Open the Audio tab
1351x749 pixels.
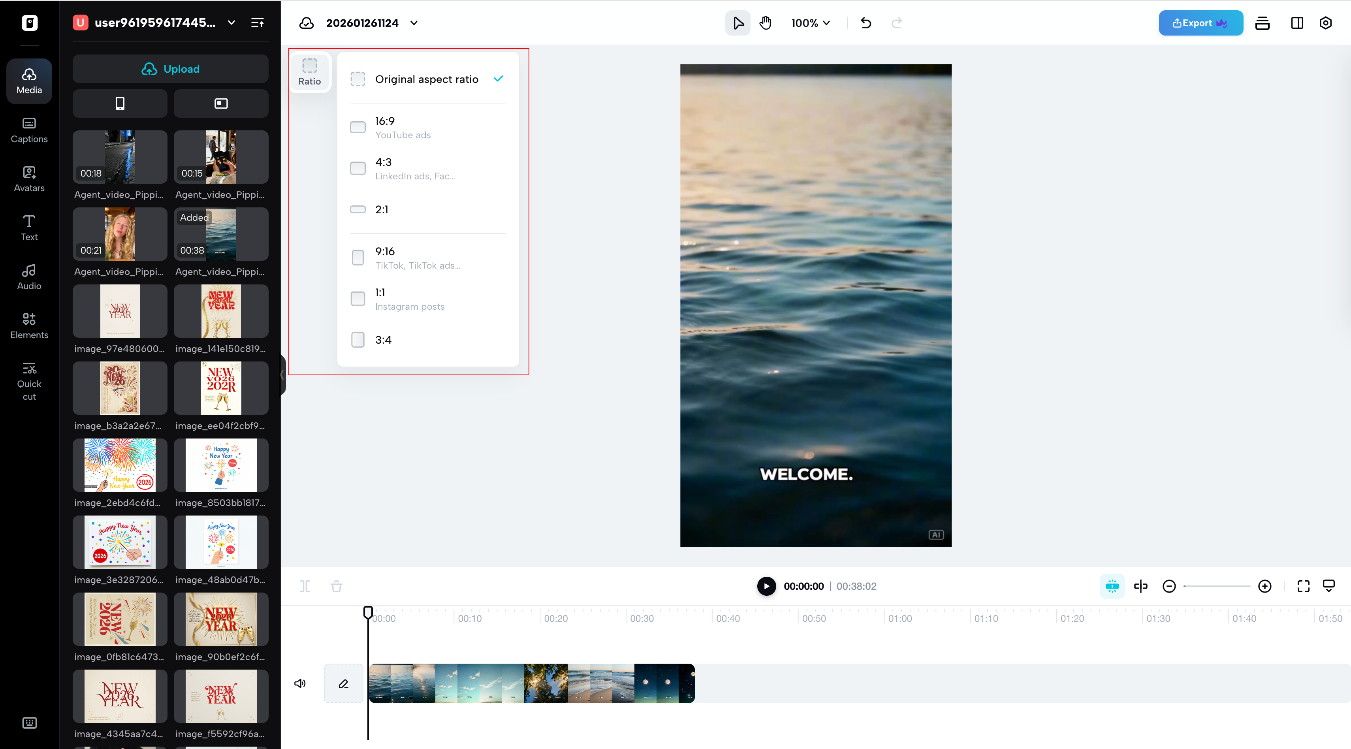29,277
